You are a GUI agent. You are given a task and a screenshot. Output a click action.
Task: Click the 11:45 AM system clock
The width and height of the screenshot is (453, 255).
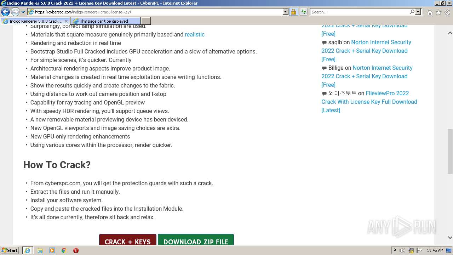(x=435, y=250)
